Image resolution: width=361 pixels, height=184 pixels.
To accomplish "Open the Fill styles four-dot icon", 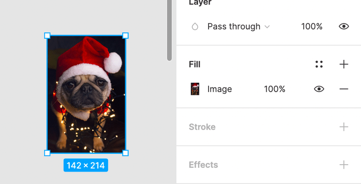I will tap(319, 64).
